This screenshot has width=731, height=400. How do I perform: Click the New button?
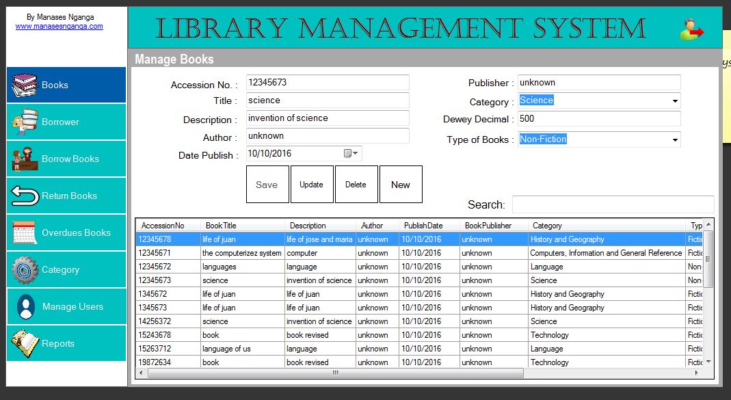pyautogui.click(x=401, y=185)
